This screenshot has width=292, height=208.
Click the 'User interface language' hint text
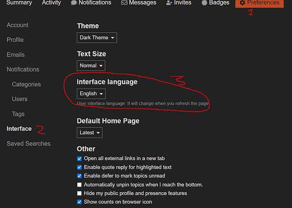tap(143, 104)
